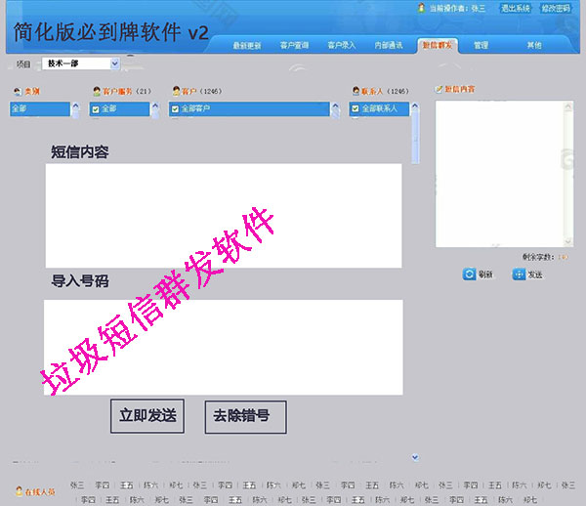The height and width of the screenshot is (506, 586).
Task: Click the blue 发送 send icon
Action: tap(519, 274)
